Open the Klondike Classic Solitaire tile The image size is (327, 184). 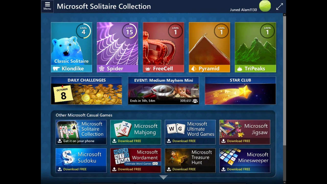[72, 47]
